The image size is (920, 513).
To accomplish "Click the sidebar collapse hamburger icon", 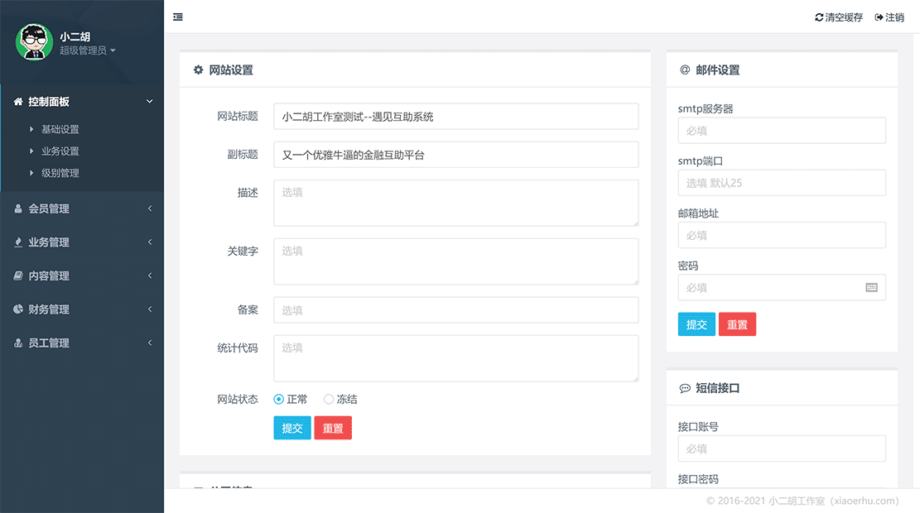I will click(x=177, y=17).
